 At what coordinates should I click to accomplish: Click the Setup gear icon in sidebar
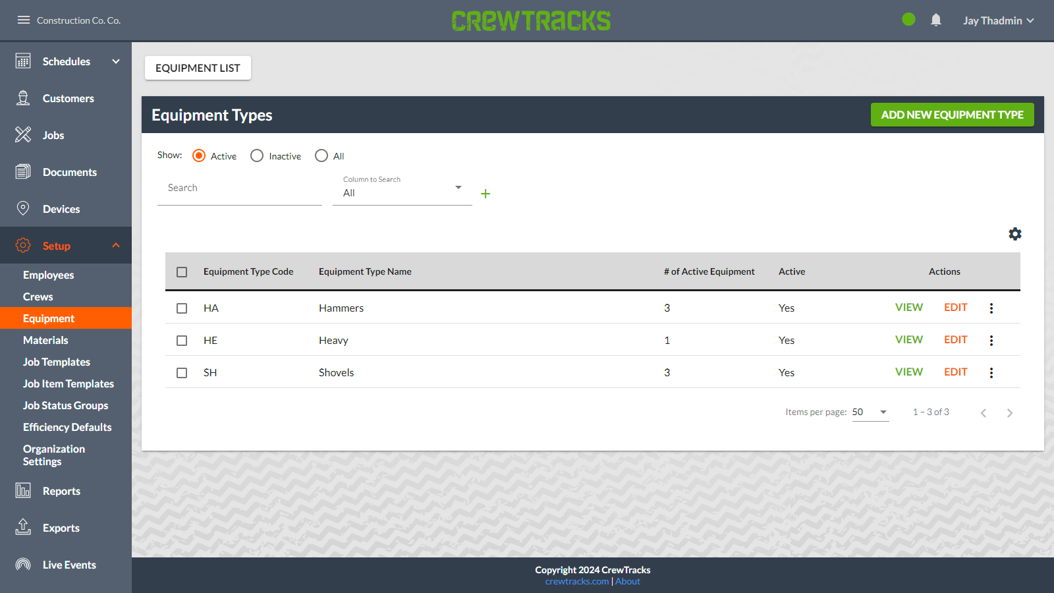tap(23, 245)
